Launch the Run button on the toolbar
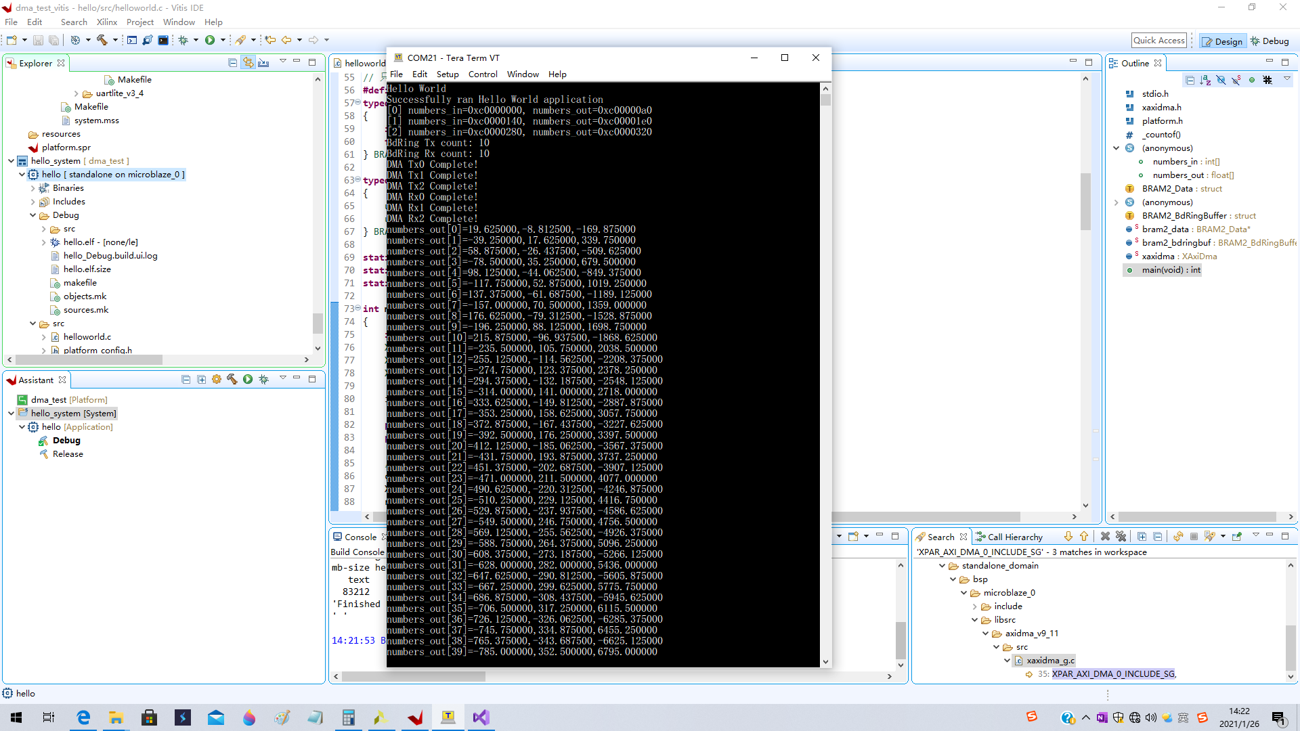1300x731 pixels. point(211,40)
